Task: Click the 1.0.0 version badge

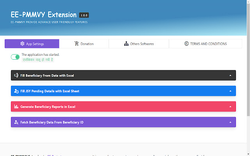Action: (x=84, y=15)
